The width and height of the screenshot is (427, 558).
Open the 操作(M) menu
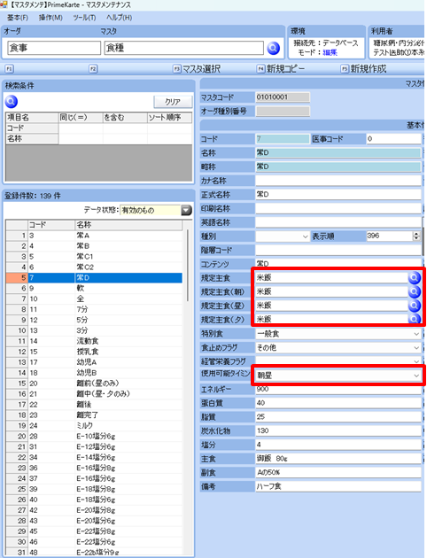click(50, 18)
